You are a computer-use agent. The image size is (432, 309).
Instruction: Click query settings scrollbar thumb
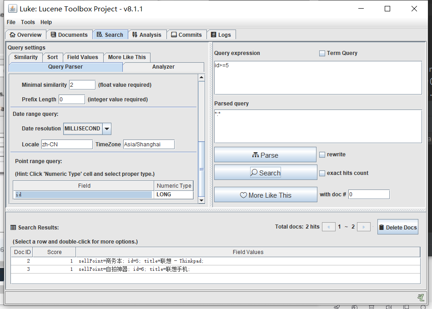tap(201, 169)
